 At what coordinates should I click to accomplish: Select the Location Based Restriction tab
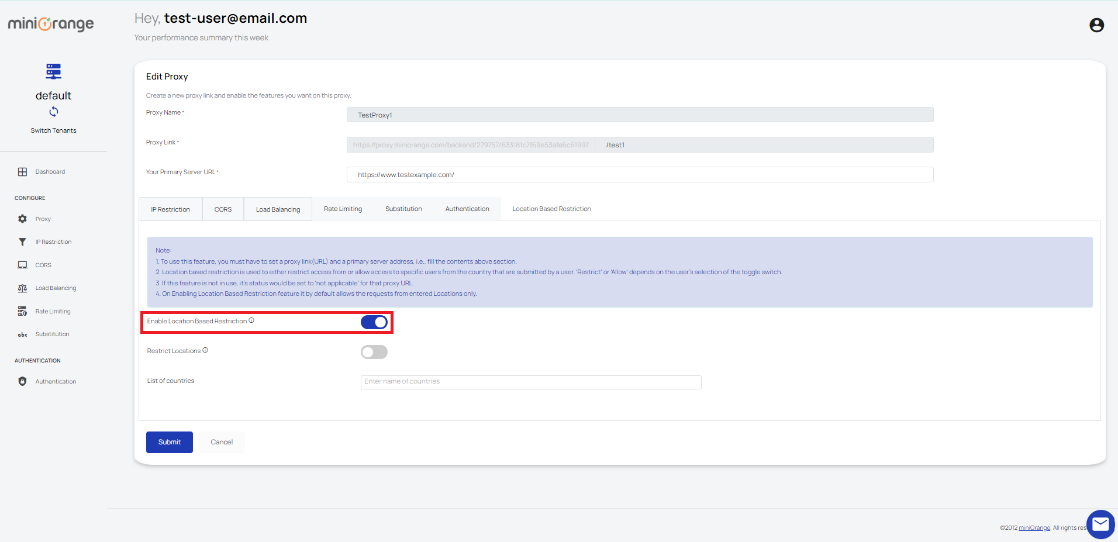(551, 209)
